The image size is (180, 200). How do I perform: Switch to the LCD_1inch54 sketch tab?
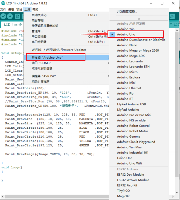[x=13, y=25]
